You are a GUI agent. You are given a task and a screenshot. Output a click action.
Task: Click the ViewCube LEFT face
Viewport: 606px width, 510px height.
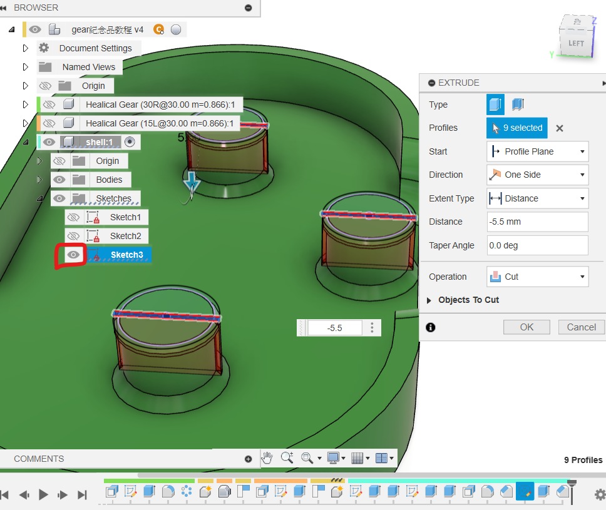(575, 44)
